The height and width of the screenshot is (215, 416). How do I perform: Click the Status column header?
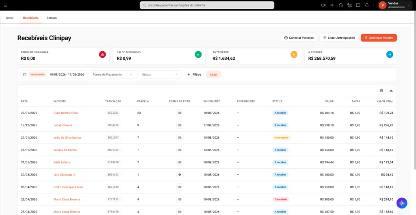277,101
